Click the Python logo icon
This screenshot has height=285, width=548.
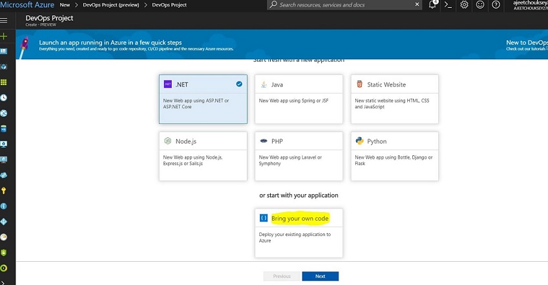pos(359,141)
